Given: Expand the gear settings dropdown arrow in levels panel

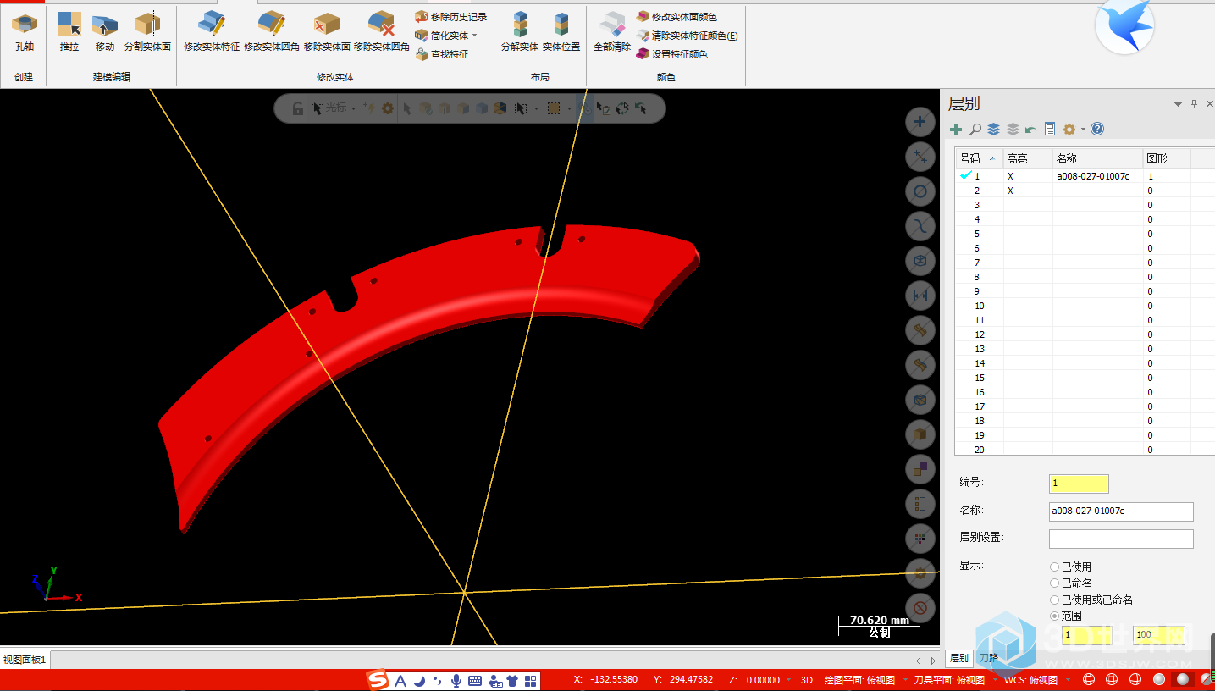Looking at the screenshot, I should (x=1083, y=130).
